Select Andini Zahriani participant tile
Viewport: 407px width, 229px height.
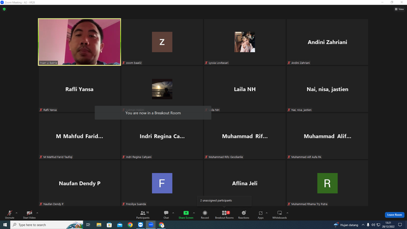(x=328, y=42)
